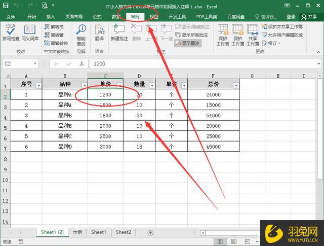Switch to the 公式 tab
The image size is (324, 246).
coord(97,17)
